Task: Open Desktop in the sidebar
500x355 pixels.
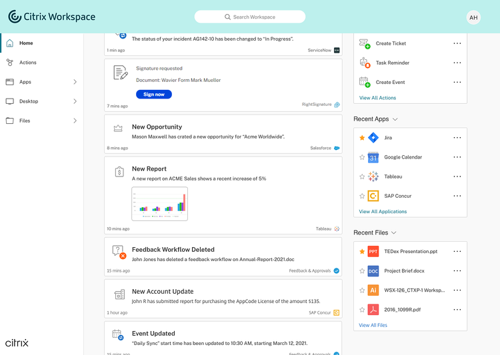Action: pyautogui.click(x=42, y=101)
